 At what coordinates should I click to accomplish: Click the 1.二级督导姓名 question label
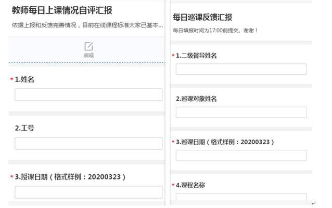pyautogui.click(x=196, y=56)
